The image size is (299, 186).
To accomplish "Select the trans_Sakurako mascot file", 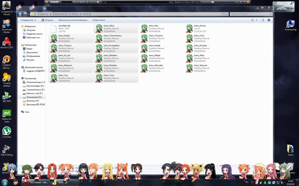I will click(161, 68).
